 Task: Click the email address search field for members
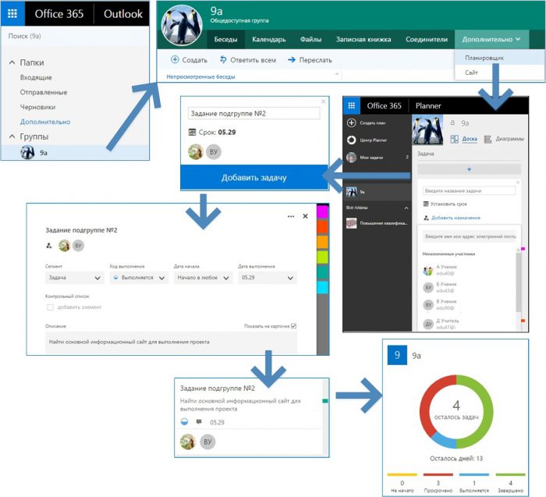(470, 236)
